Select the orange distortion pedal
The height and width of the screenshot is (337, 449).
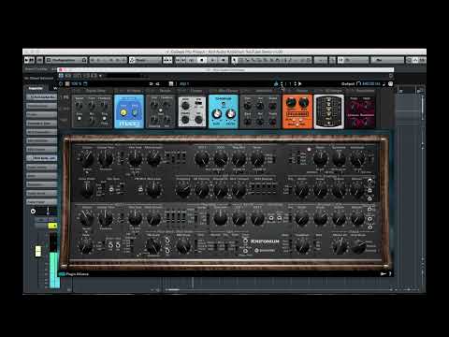click(x=297, y=111)
